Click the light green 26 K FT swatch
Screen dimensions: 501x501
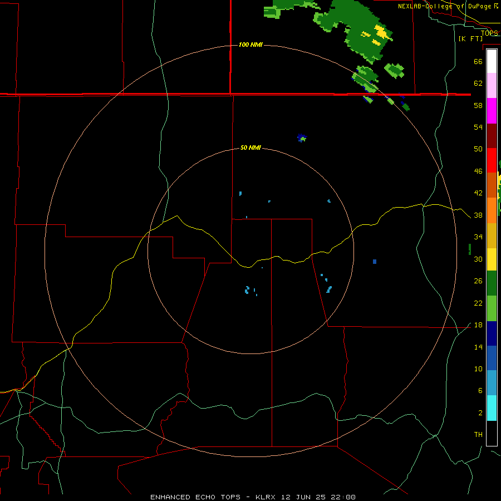click(492, 308)
